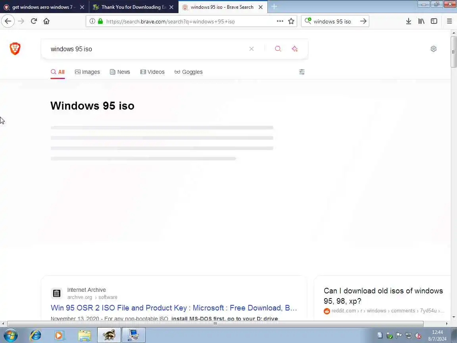This screenshot has width=457, height=343.
Task: Click the horizontal scrollbar thumb
Action: [x=215, y=324]
